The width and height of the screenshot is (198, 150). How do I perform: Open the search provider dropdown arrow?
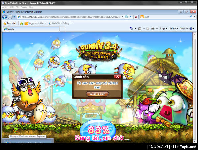[x=195, y=17]
